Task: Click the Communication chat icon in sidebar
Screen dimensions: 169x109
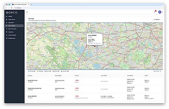Action: pos(7,35)
